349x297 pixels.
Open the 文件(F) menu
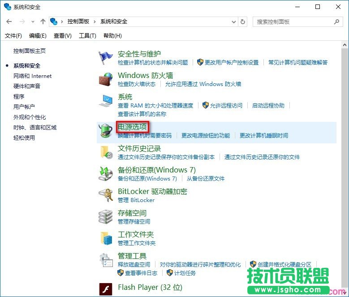[13, 36]
